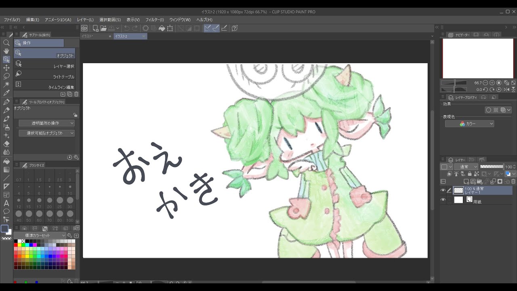Click the Open file icon

(103, 28)
